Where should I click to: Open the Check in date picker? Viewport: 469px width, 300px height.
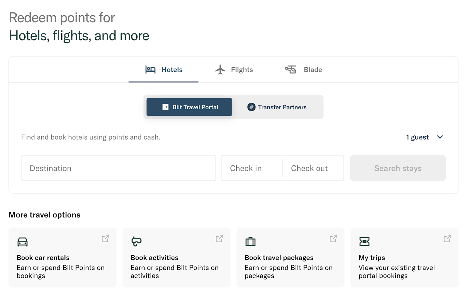[252, 168]
